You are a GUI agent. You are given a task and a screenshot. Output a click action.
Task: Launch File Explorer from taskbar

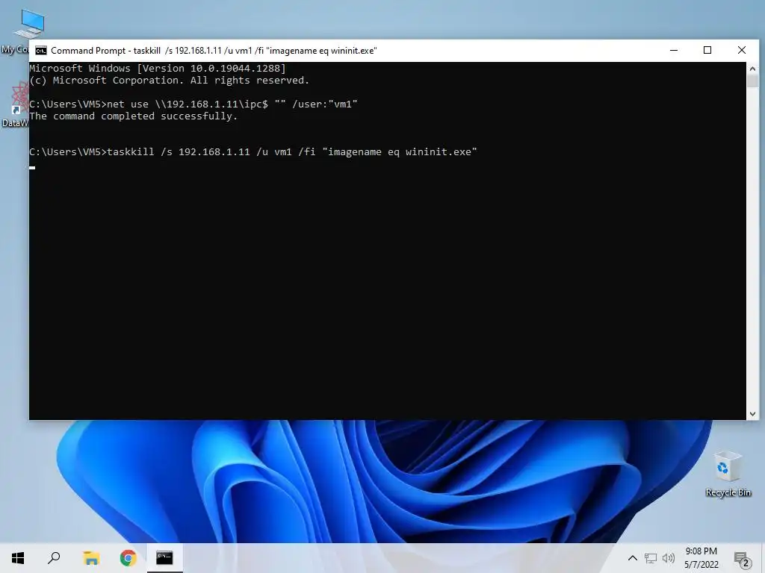(x=91, y=558)
